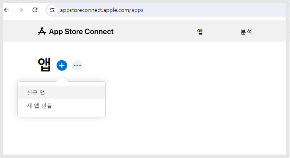Screen dimensions: 290x158
Task: Click the App Store Connect logo icon
Action: tap(42, 31)
